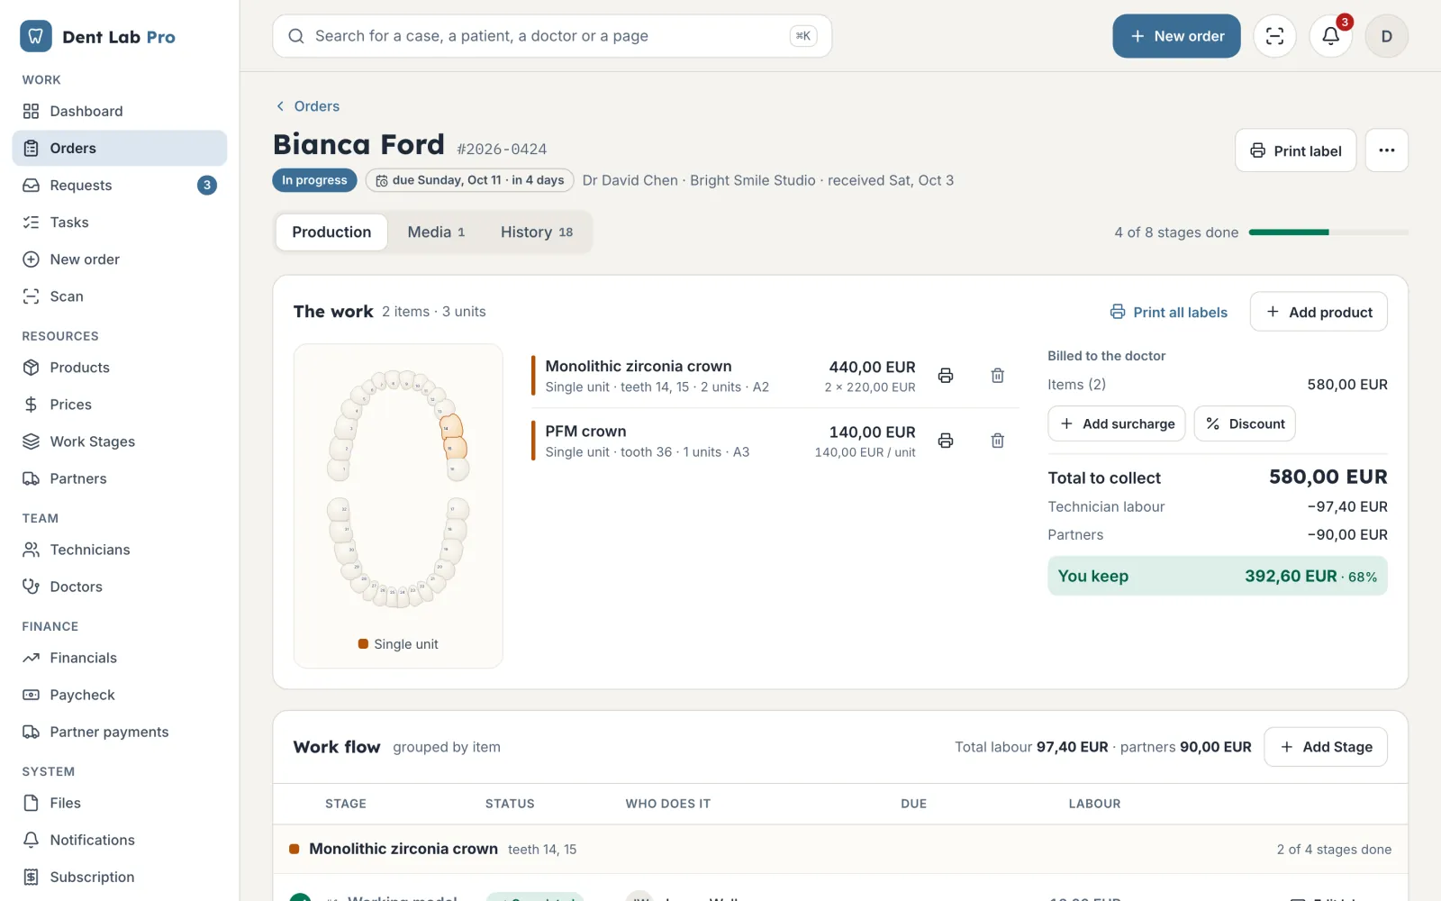Open Financials in sidebar
This screenshot has width=1441, height=901.
point(120,657)
